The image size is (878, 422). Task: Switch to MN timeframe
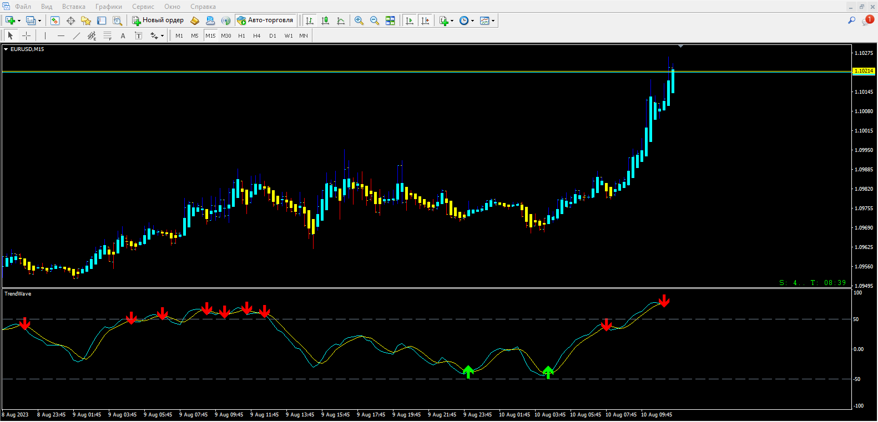[x=304, y=35]
